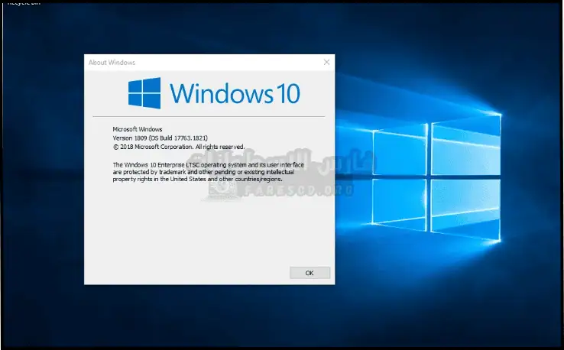This screenshot has height=350, width=564.
Task: Click the "Microsoft Windows" text line
Action: coord(138,129)
